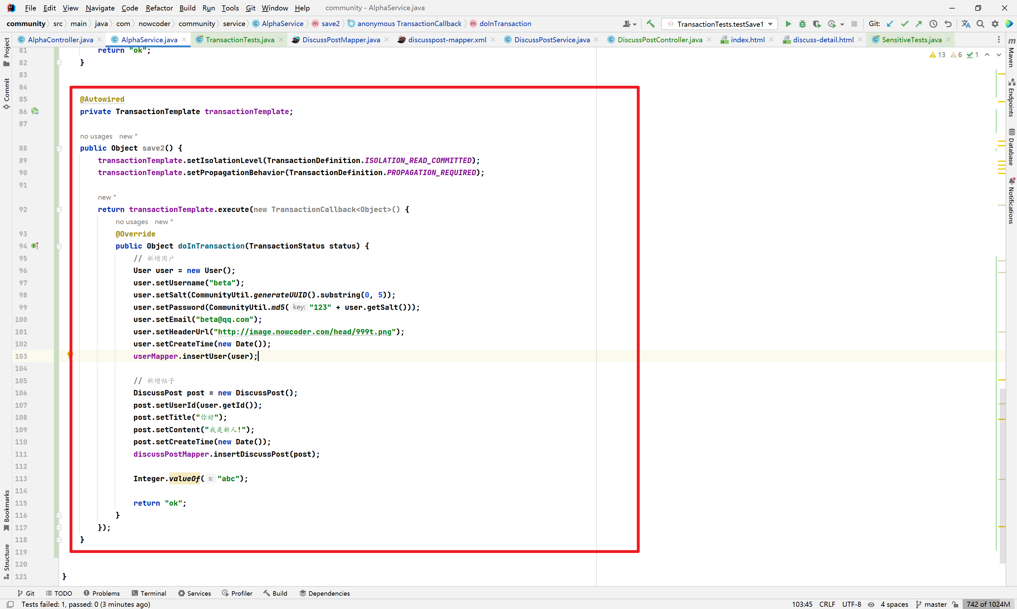The height and width of the screenshot is (609, 1017).
Task: Click the CRLF line separator indicator
Action: pyautogui.click(x=827, y=604)
